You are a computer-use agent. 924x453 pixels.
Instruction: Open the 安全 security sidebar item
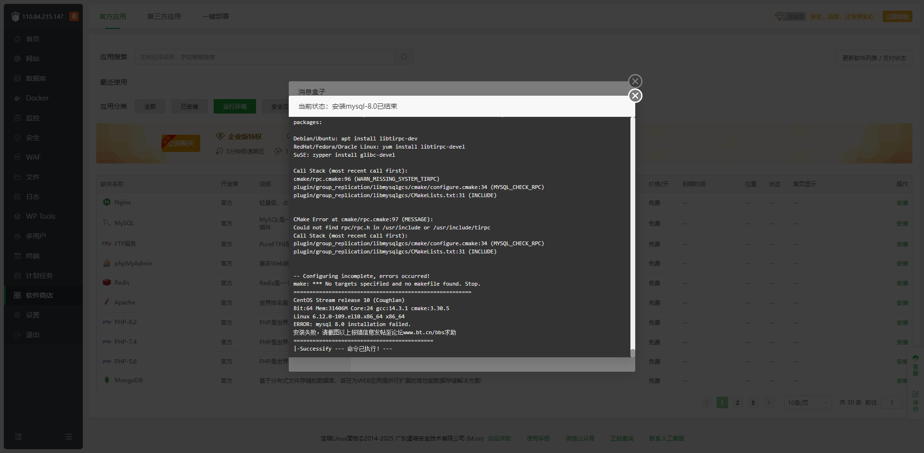[43, 138]
